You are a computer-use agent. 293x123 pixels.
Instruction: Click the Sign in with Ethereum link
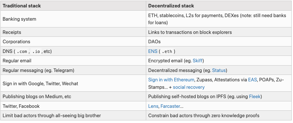coord(171,80)
